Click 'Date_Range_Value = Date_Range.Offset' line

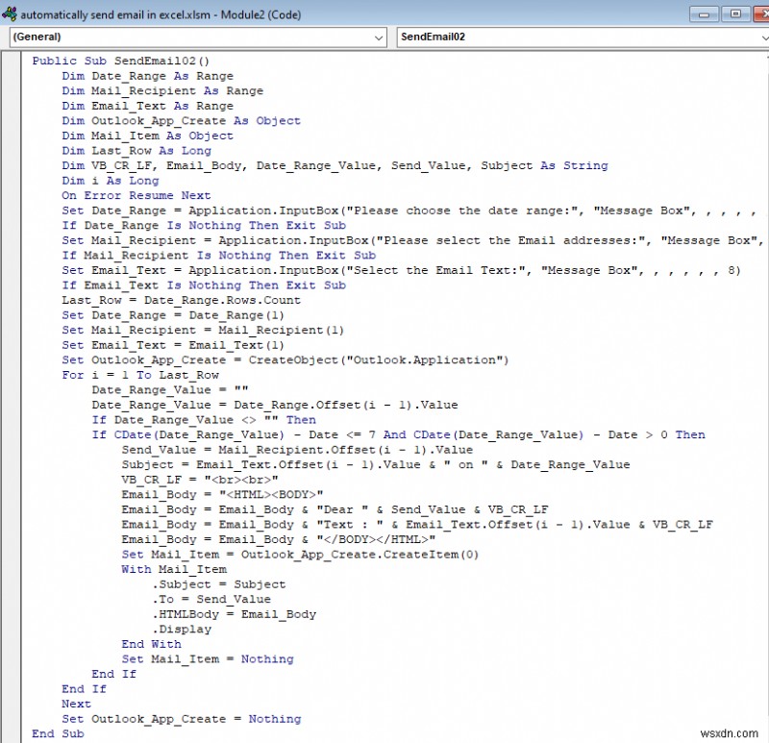pos(275,405)
